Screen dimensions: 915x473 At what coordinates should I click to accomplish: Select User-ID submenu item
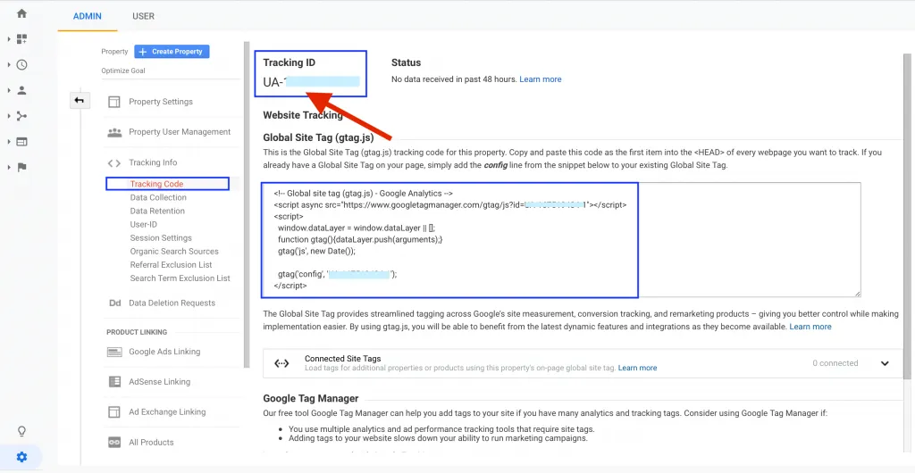point(144,224)
